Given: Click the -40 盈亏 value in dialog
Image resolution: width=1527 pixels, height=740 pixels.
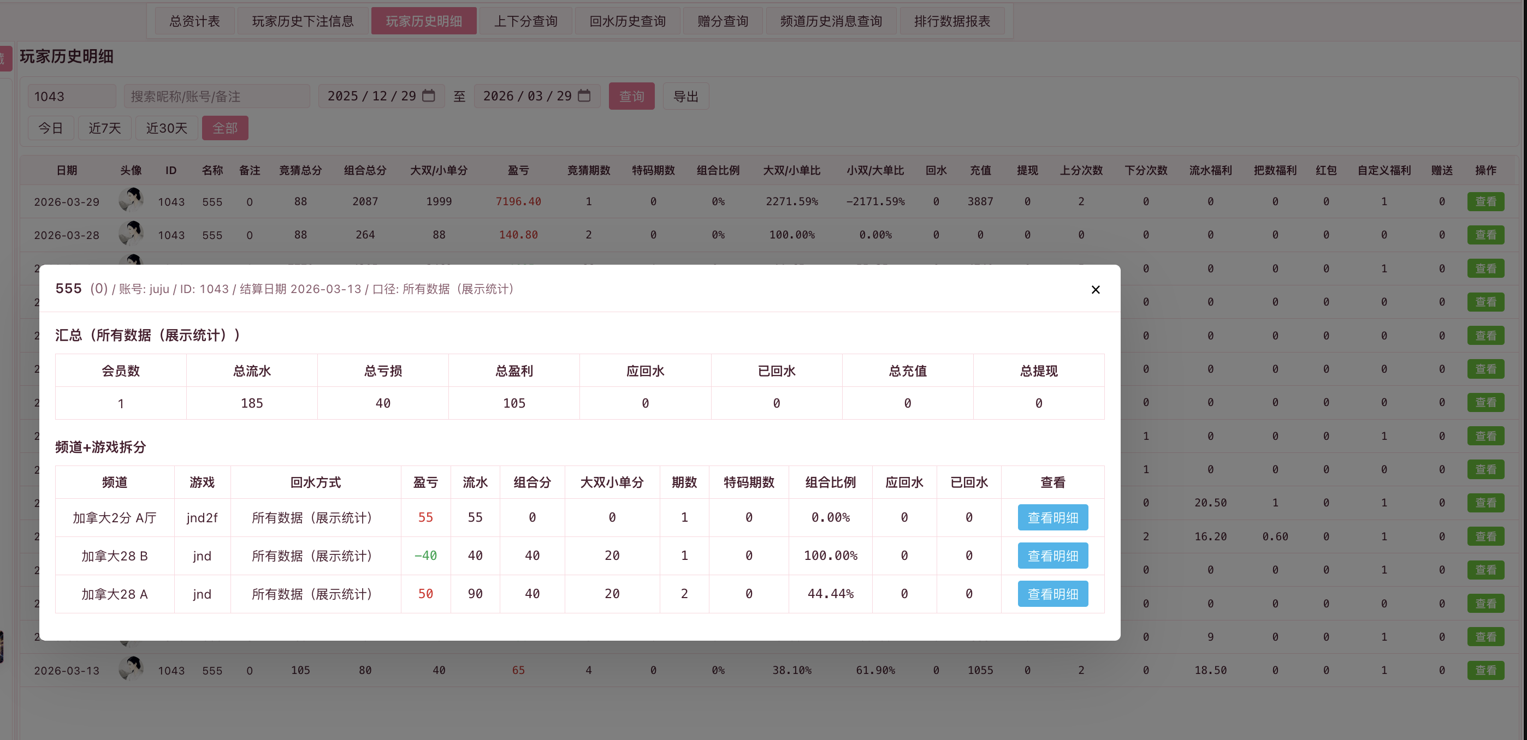Looking at the screenshot, I should pyautogui.click(x=425, y=556).
